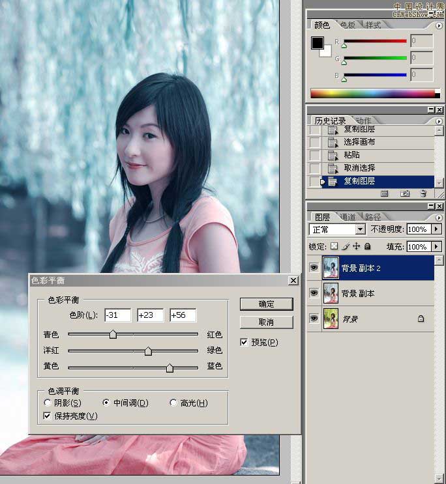Image resolution: width=446 pixels, height=484 pixels.
Task: Open the 填充 fill slider arrow
Action: click(x=436, y=247)
